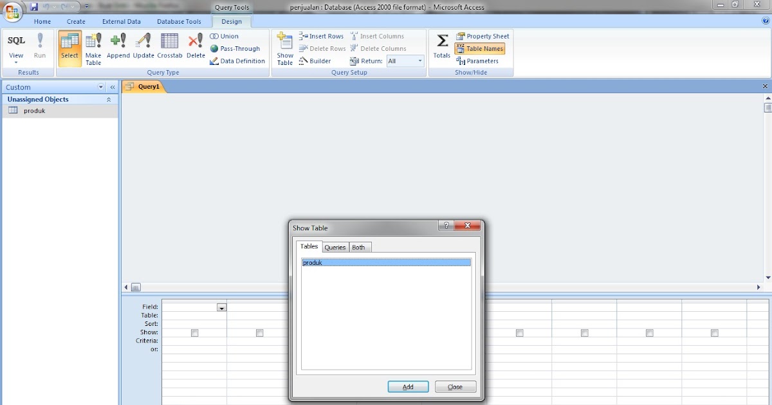Close the Query1 document window
Viewport: 772px width, 405px height.
click(765, 86)
